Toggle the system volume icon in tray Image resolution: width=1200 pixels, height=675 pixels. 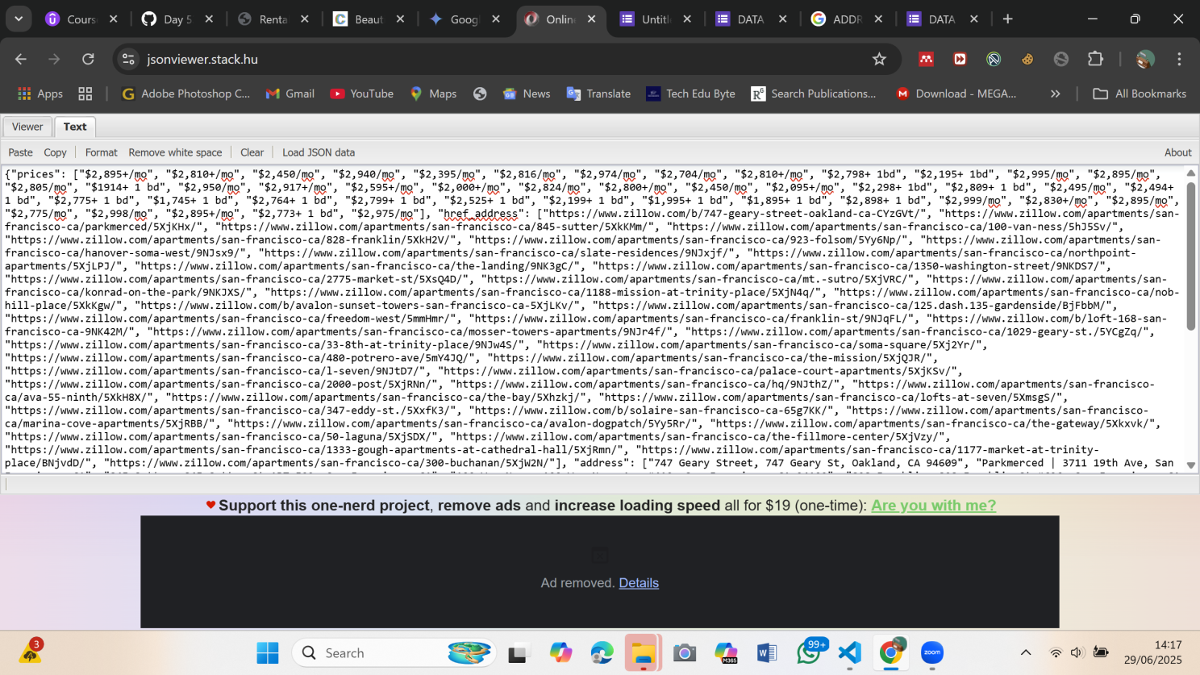tap(1077, 652)
